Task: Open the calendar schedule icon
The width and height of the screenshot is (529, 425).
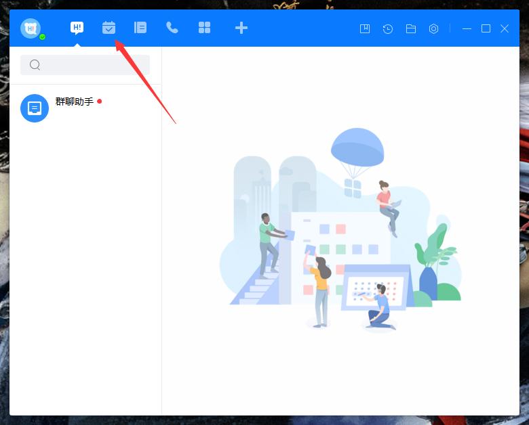Action: click(x=109, y=28)
